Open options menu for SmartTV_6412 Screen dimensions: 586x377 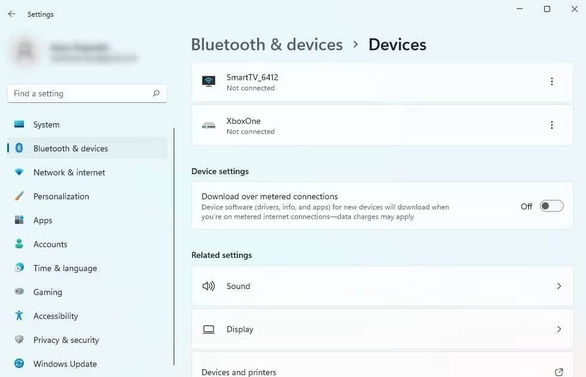point(552,81)
